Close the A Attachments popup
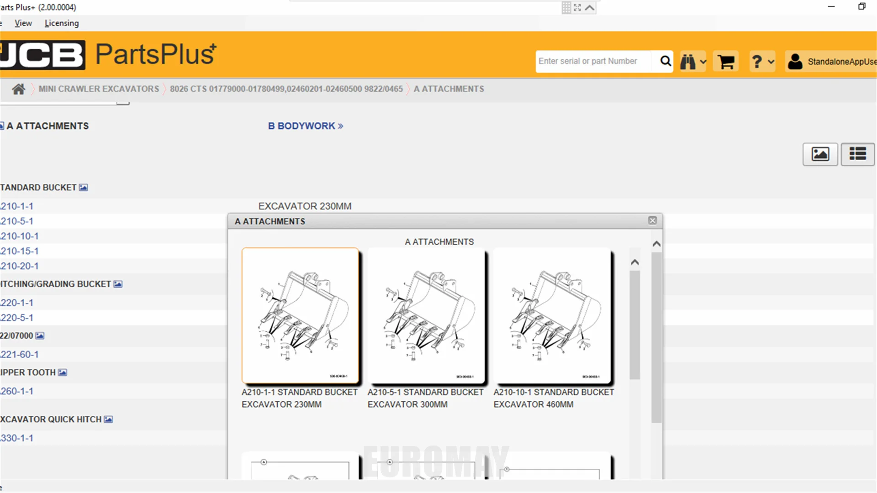The width and height of the screenshot is (877, 493). pos(652,221)
